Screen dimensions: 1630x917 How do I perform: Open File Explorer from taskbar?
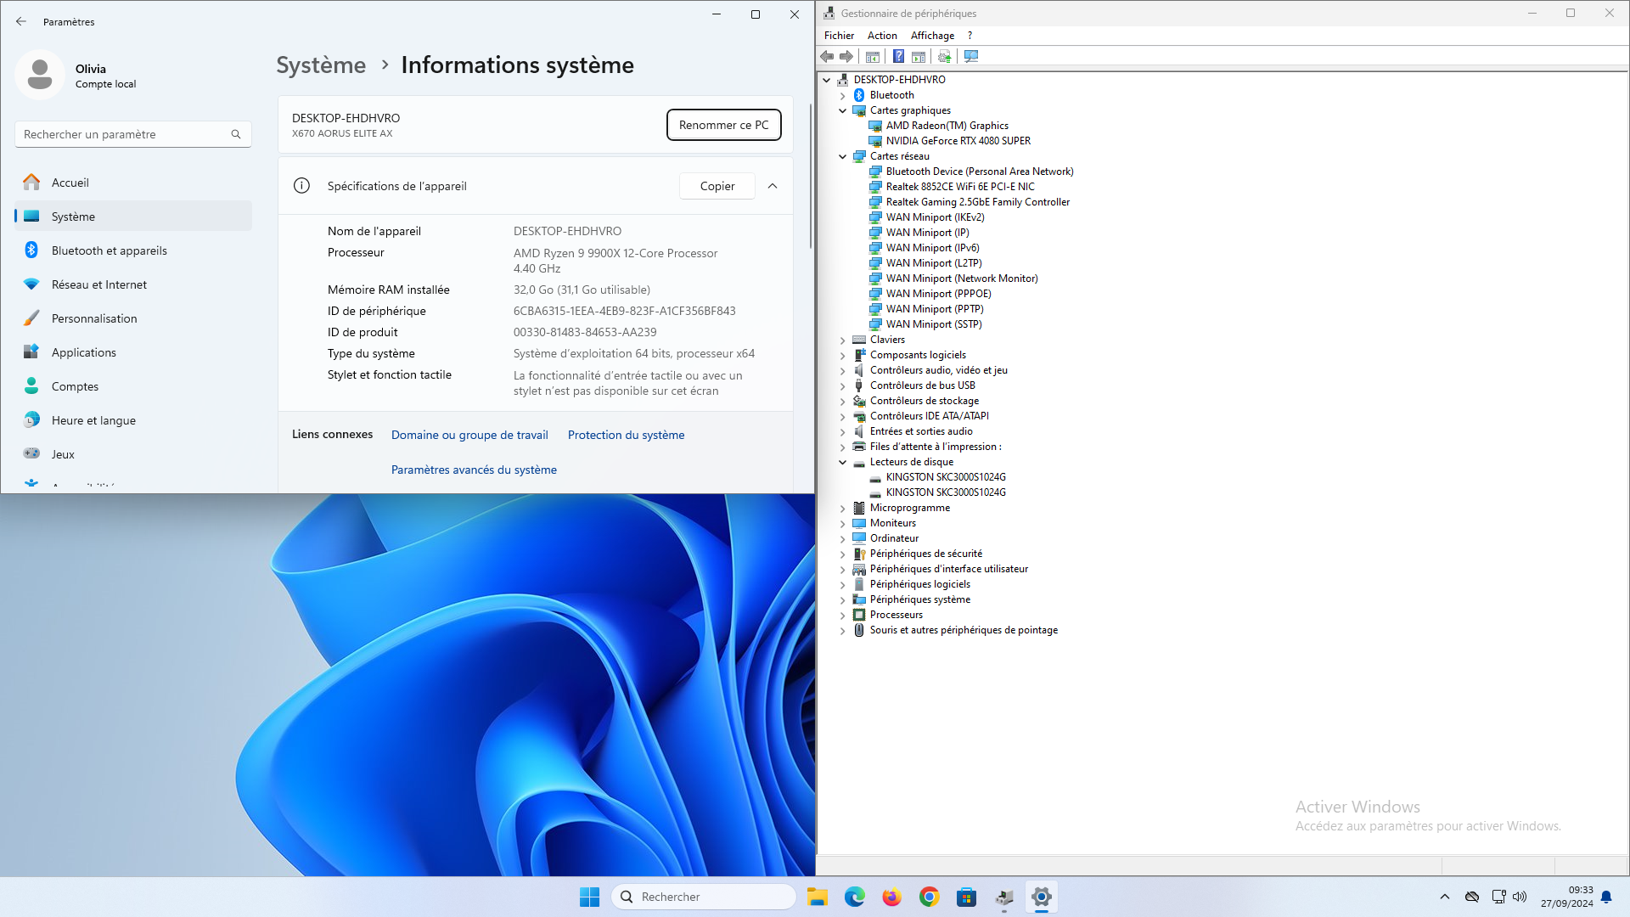point(818,897)
